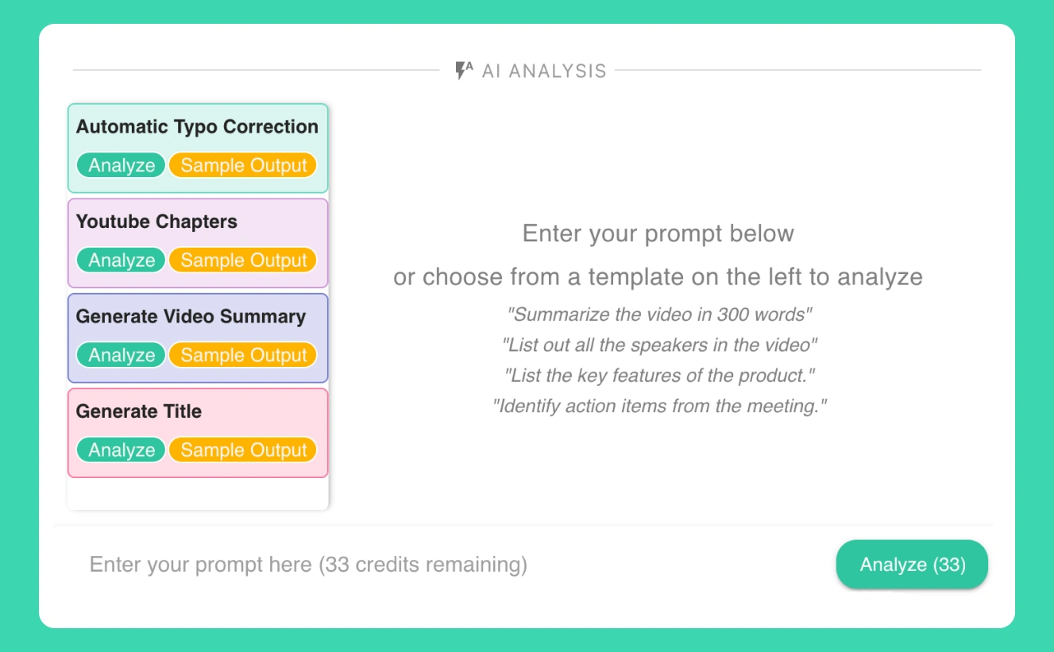Viewport: 1054px width, 652px height.
Task: Focus the prompt input field with credits remaining
Action: pyautogui.click(x=445, y=565)
